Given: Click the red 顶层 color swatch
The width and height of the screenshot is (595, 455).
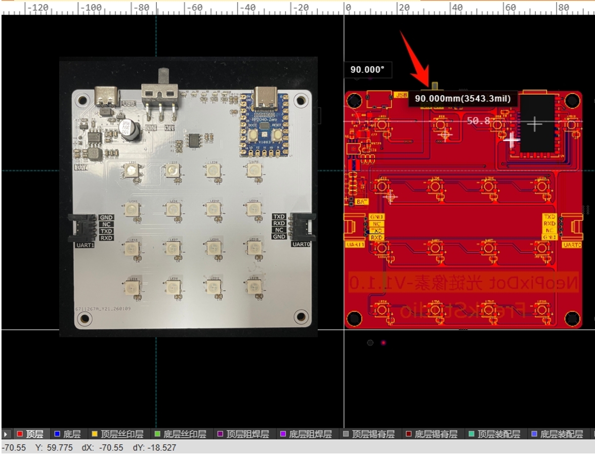Looking at the screenshot, I should click(x=20, y=434).
